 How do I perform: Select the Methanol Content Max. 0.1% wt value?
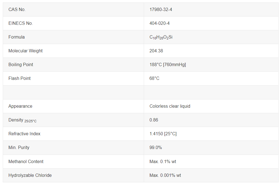coord(163,162)
